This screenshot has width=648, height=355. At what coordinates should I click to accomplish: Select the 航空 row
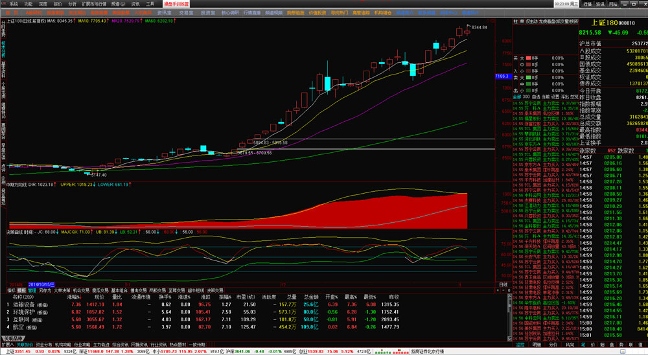256,327
